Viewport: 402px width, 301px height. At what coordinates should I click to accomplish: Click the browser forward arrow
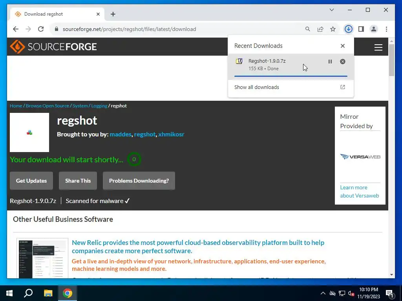28,29
